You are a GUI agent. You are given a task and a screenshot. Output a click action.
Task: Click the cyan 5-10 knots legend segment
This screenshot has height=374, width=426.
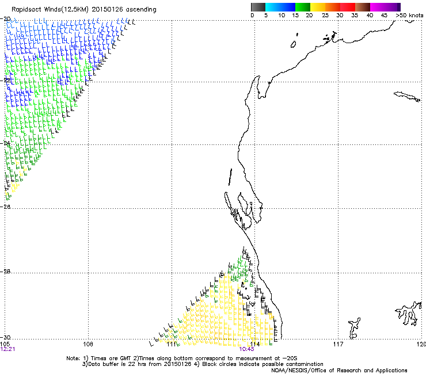[x=273, y=7]
